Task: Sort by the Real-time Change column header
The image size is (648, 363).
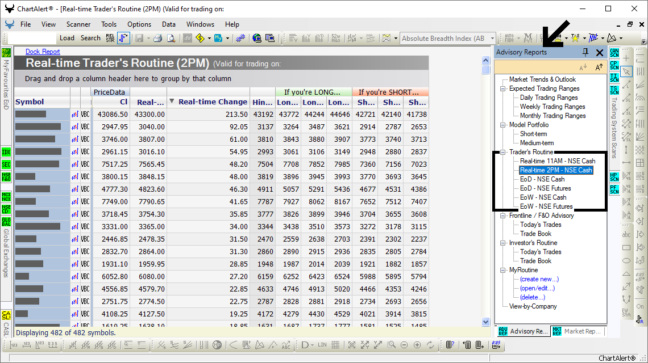Action: click(209, 102)
